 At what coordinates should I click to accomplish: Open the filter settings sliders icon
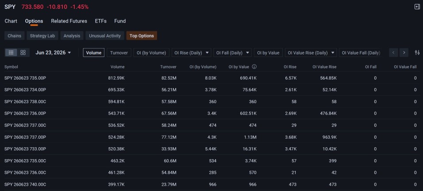pos(417,53)
